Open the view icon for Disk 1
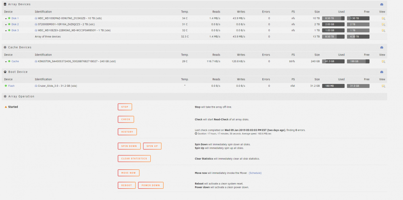The image size is (403, 200). point(383,19)
